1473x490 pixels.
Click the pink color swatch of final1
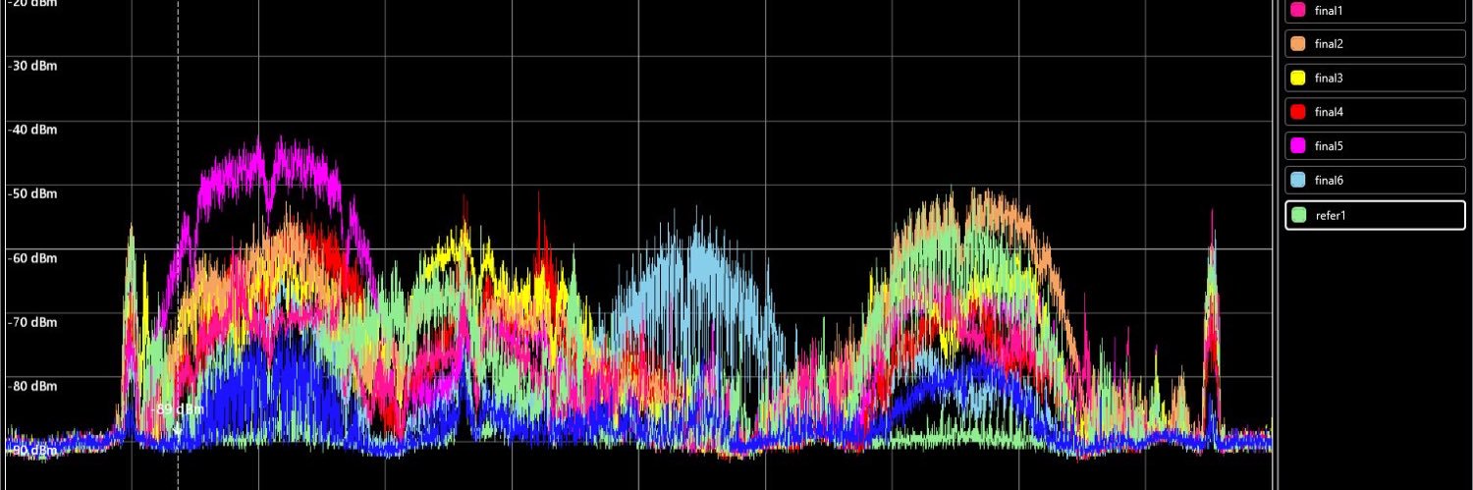pyautogui.click(x=1297, y=10)
